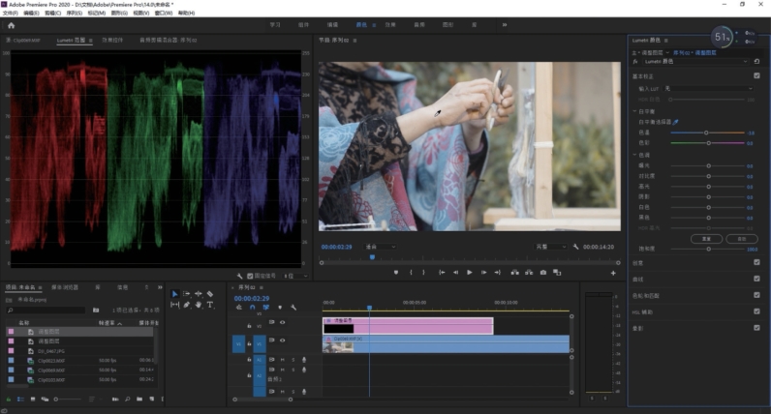Toggle the scopes 固定信号 checkbox
The height and width of the screenshot is (414, 771).
(250, 276)
